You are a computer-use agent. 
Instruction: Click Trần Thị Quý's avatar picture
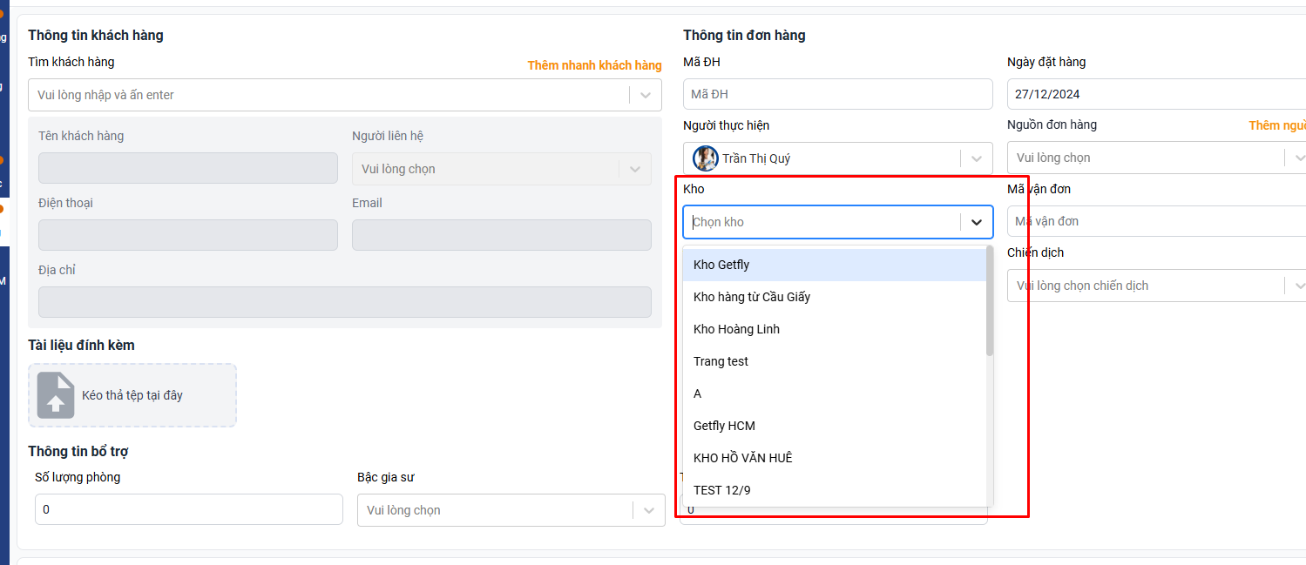click(705, 158)
